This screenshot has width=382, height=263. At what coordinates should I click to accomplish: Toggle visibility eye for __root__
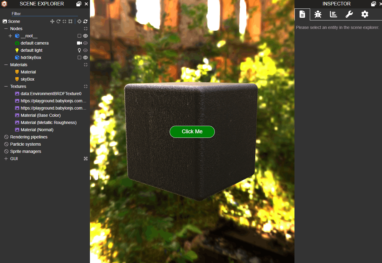(85, 36)
